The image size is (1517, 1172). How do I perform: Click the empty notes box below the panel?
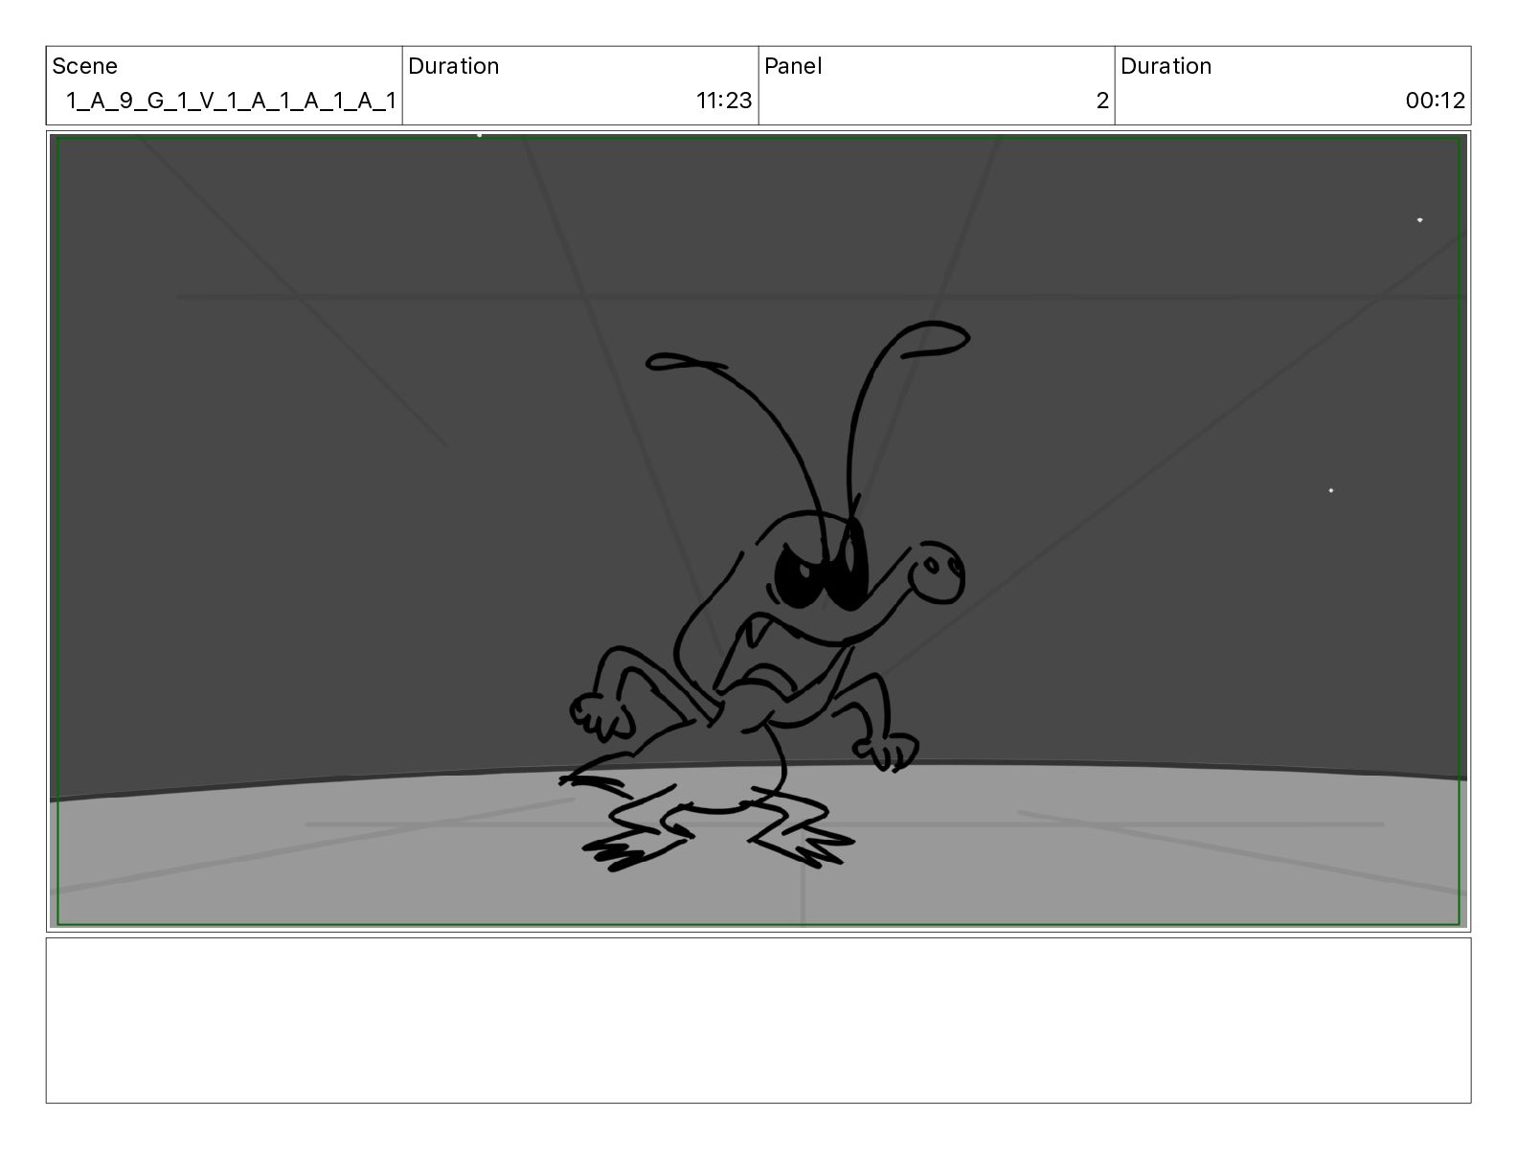[758, 1020]
